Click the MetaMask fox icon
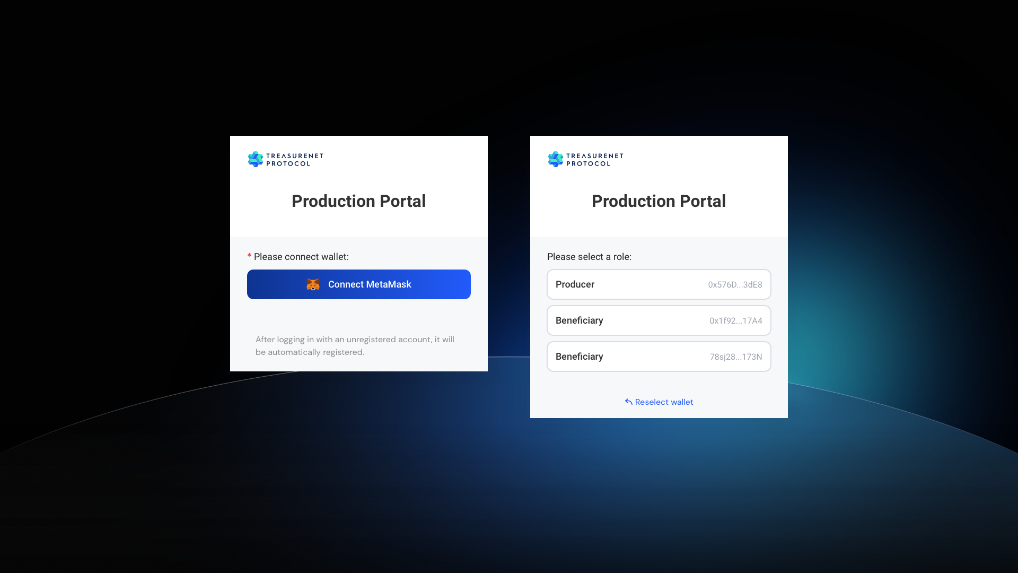 (x=313, y=284)
